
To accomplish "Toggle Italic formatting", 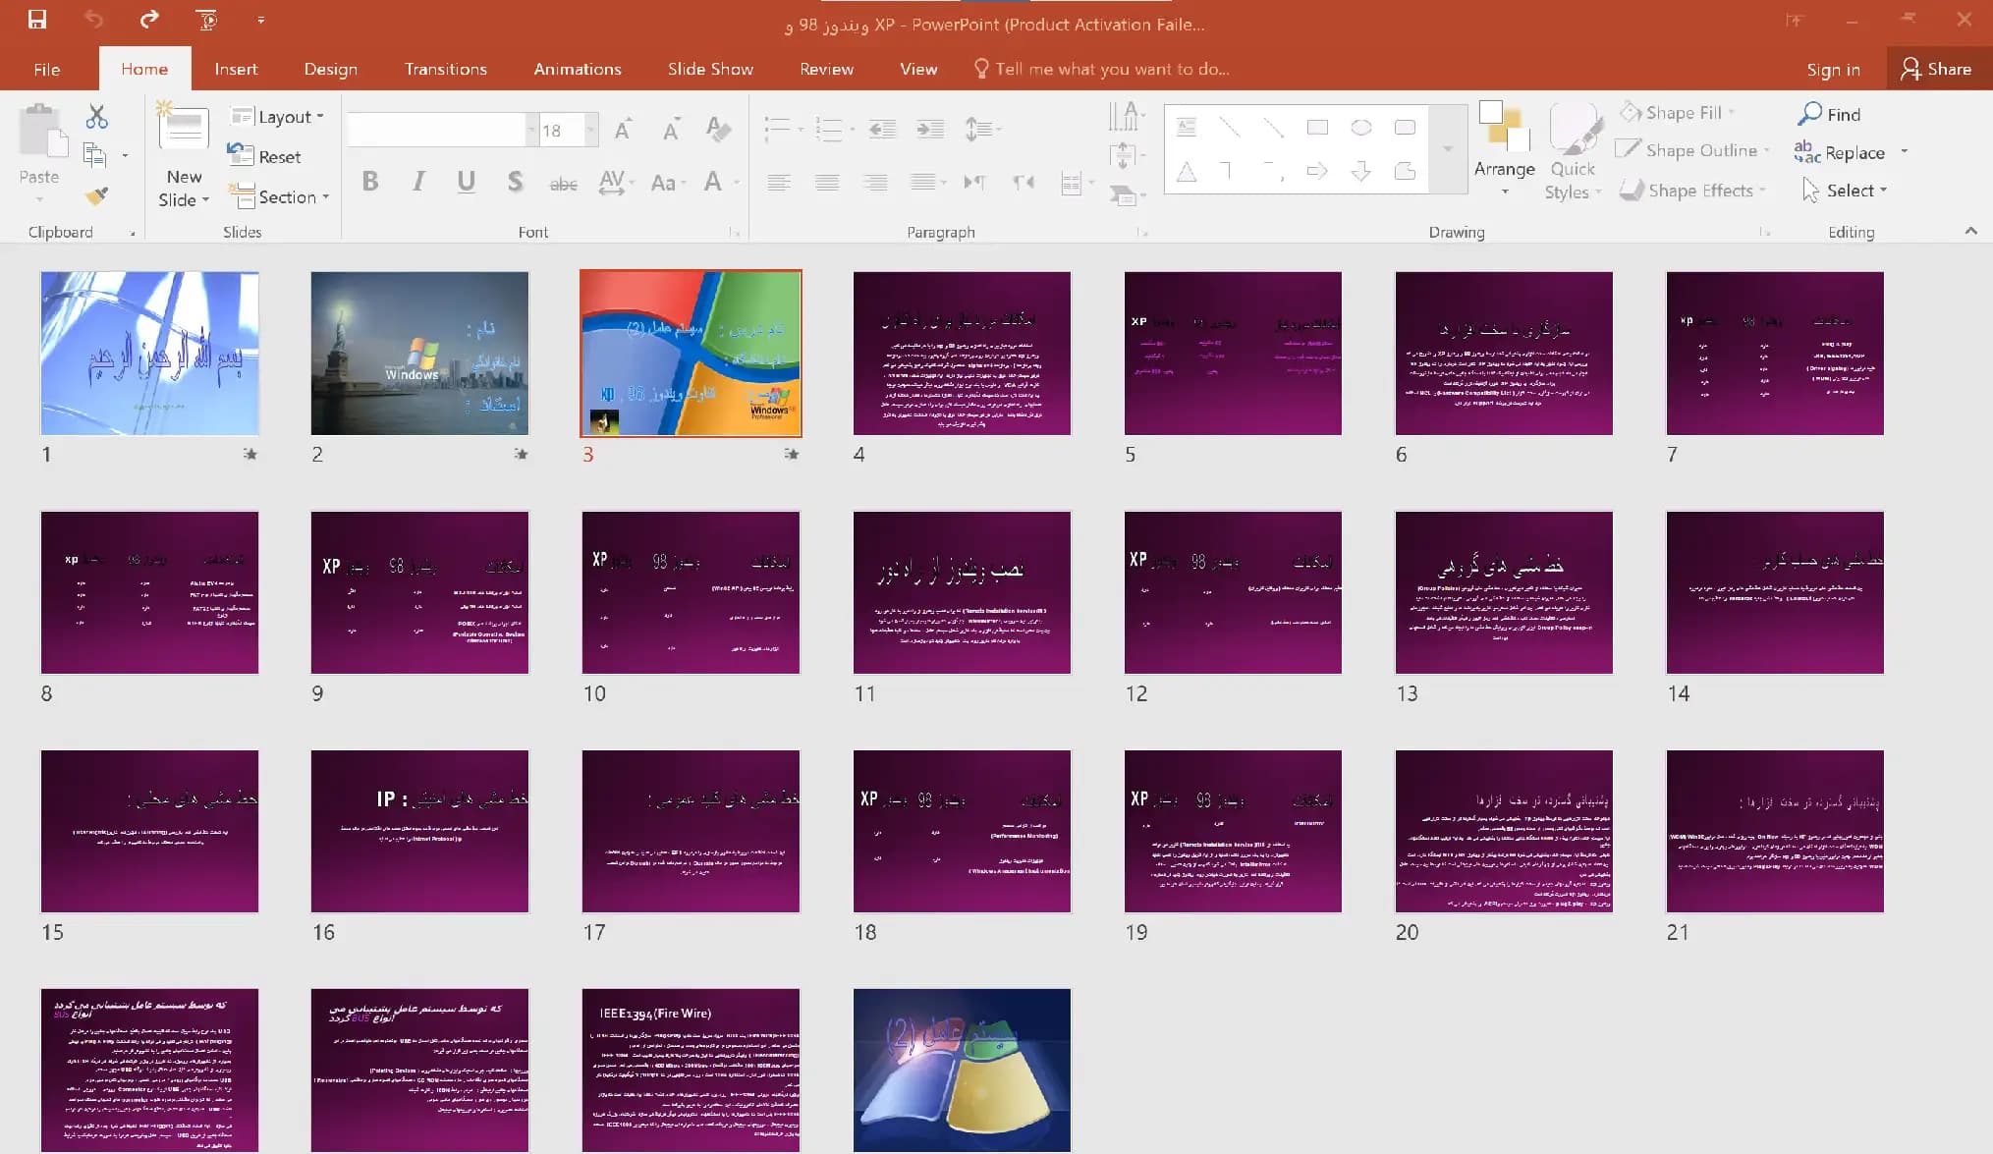I will (x=418, y=182).
